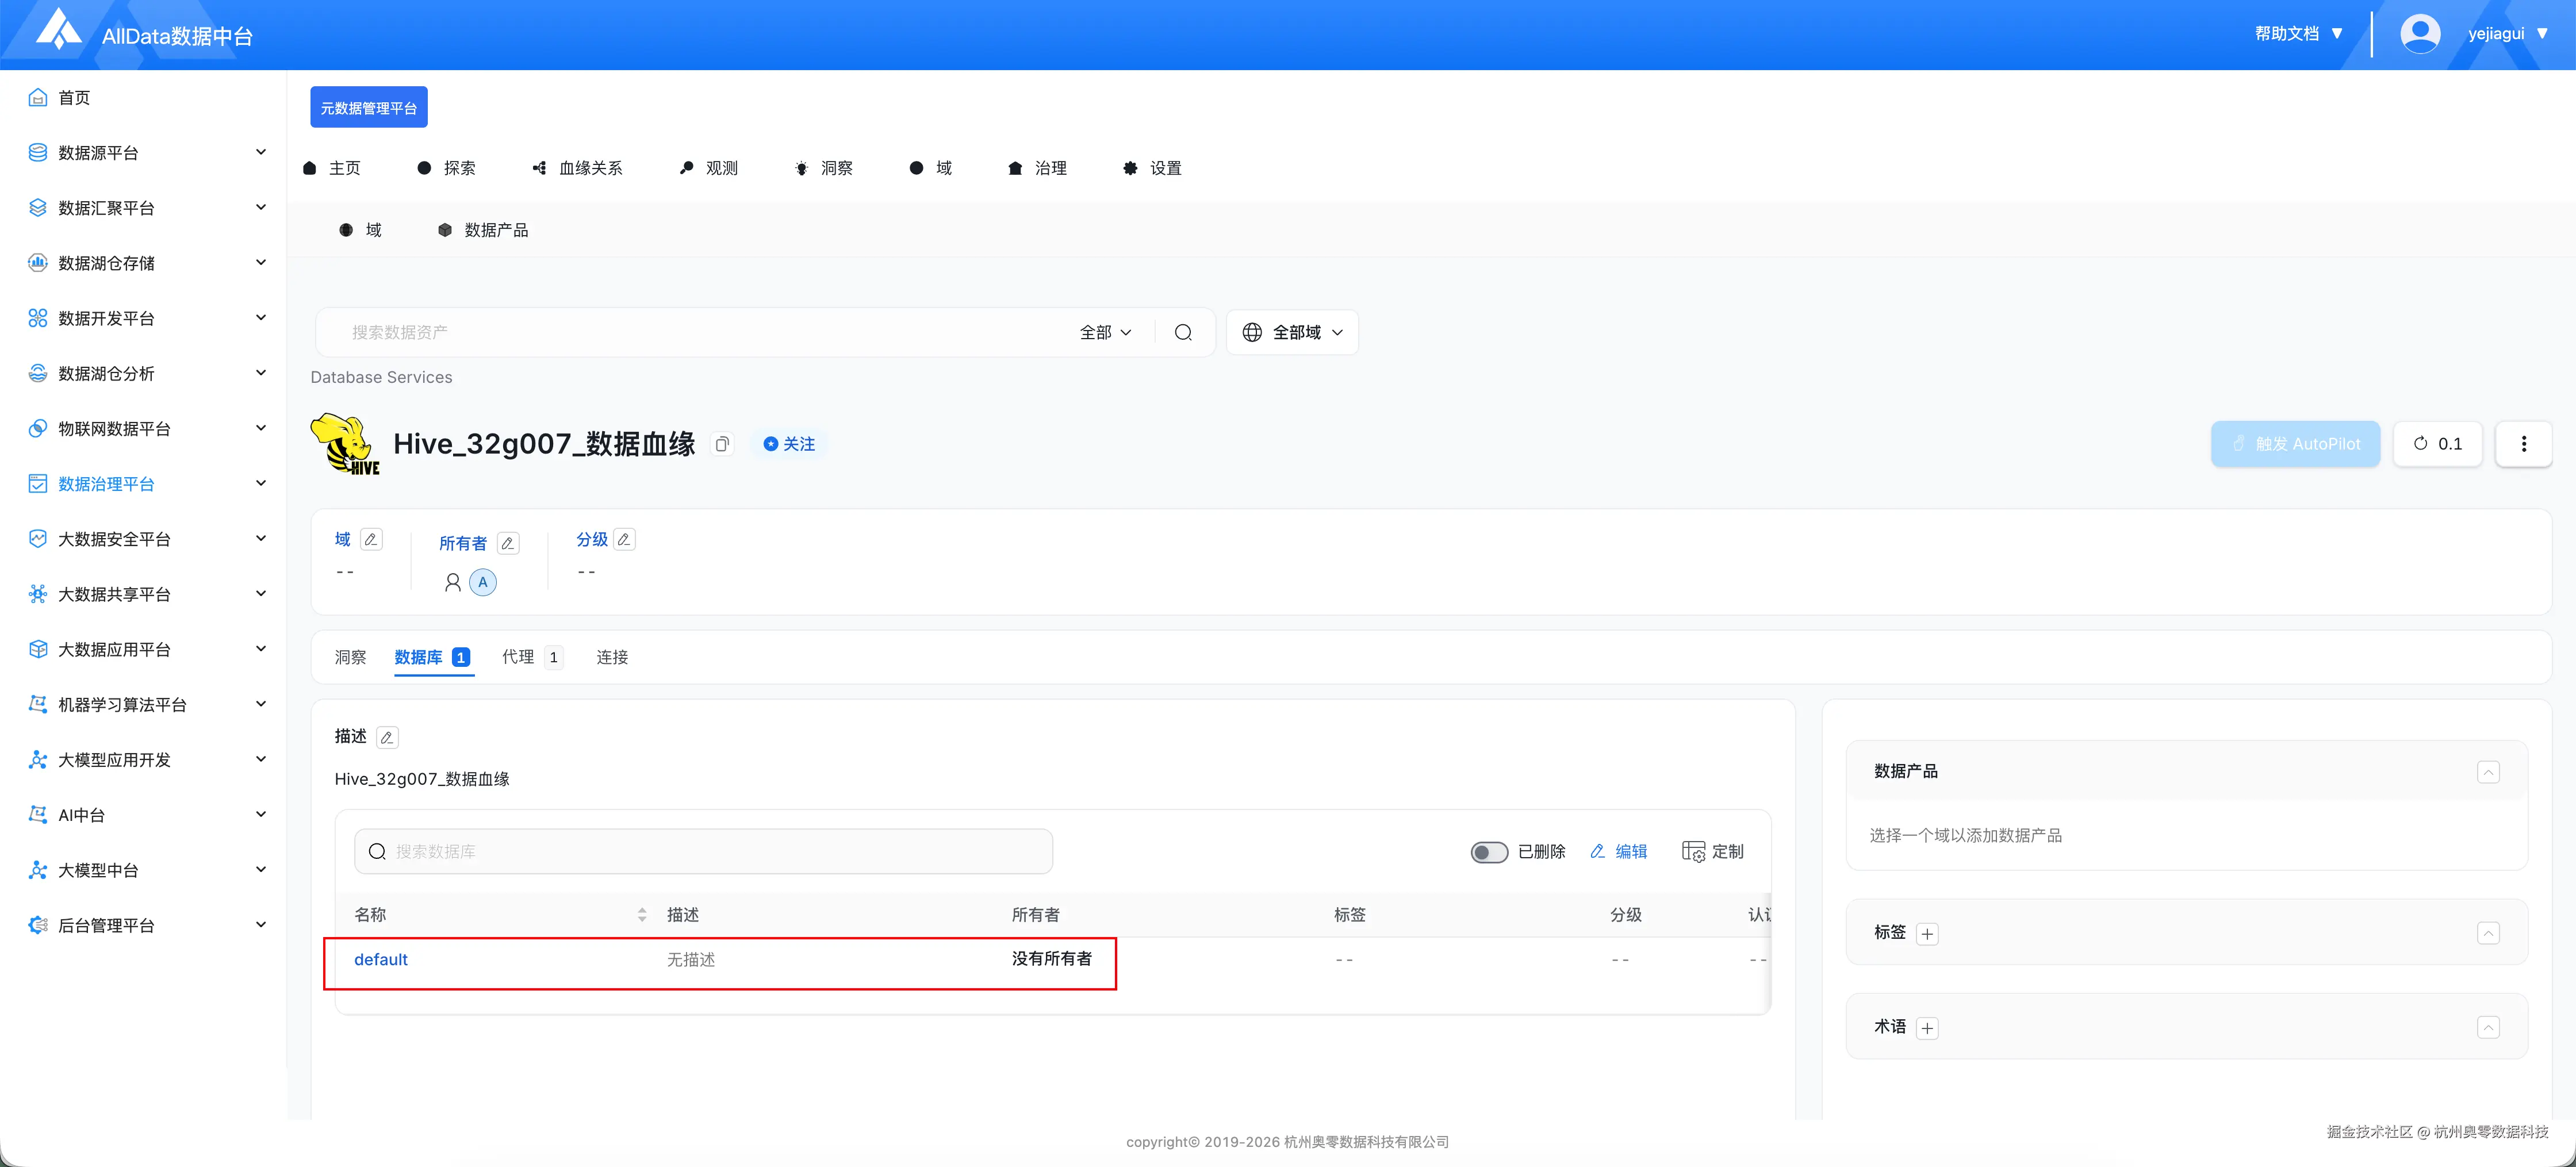Click the 数据治理平台 sidebar icon
The width and height of the screenshot is (2576, 1167).
(38, 484)
